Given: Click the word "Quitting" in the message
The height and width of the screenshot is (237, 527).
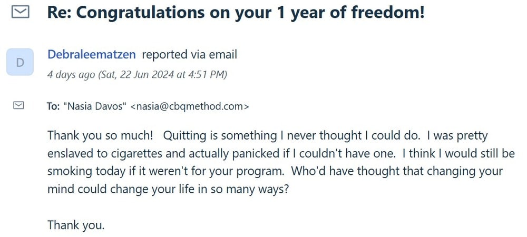Looking at the screenshot, I should click(184, 135).
